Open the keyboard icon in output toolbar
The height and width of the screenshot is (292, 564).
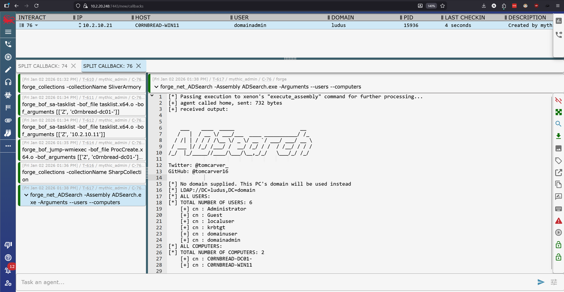click(558, 209)
